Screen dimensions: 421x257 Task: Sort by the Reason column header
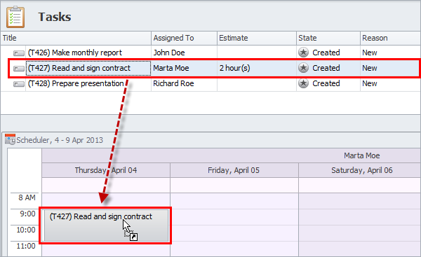pyautogui.click(x=390, y=38)
